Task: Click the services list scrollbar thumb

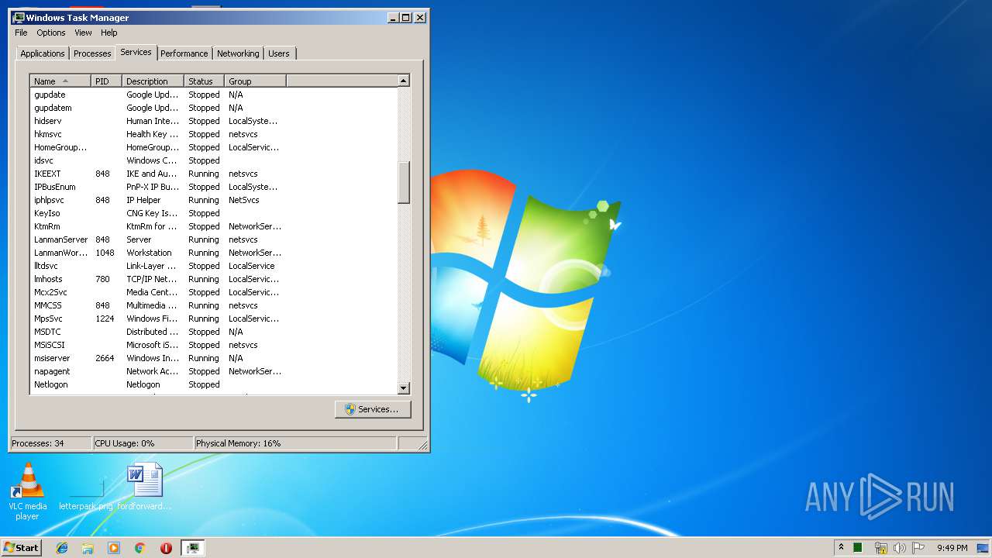Action: 403,183
